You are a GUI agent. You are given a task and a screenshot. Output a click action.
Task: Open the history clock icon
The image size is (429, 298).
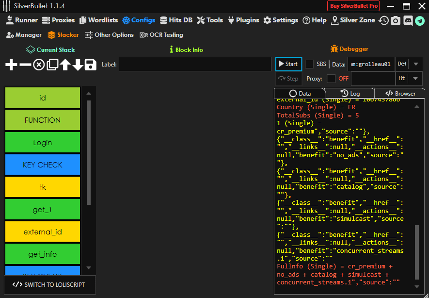383,20
